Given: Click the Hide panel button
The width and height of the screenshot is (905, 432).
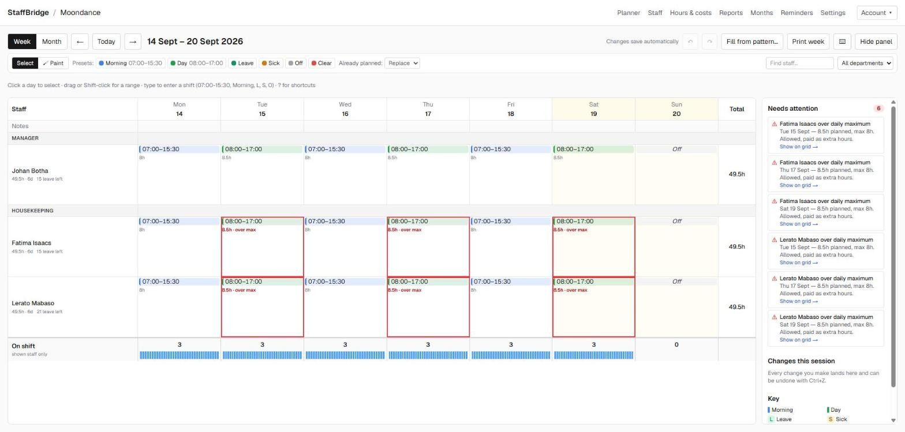Looking at the screenshot, I should pos(876,42).
